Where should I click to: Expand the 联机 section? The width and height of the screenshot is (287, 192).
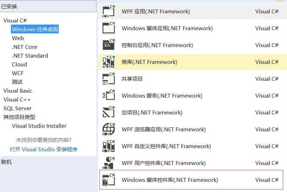click(6, 162)
